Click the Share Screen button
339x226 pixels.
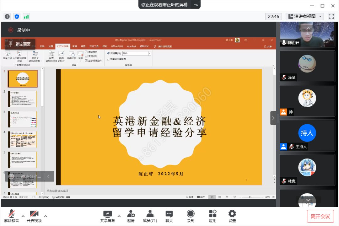[107, 216]
